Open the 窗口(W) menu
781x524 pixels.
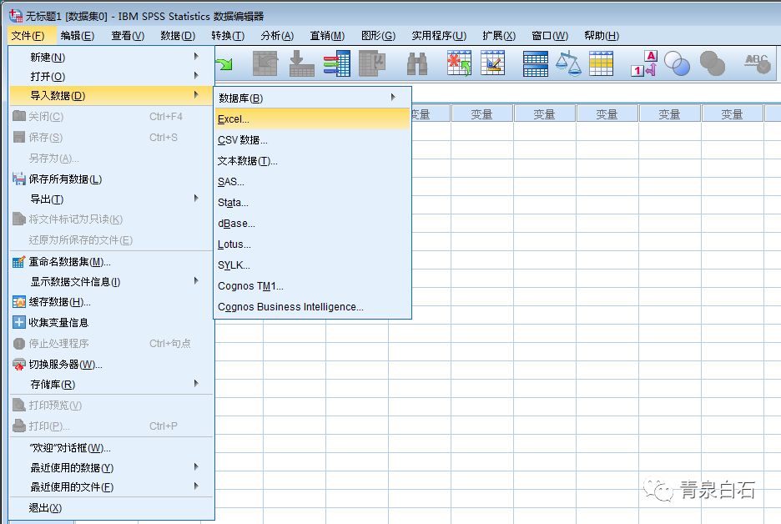(x=549, y=35)
